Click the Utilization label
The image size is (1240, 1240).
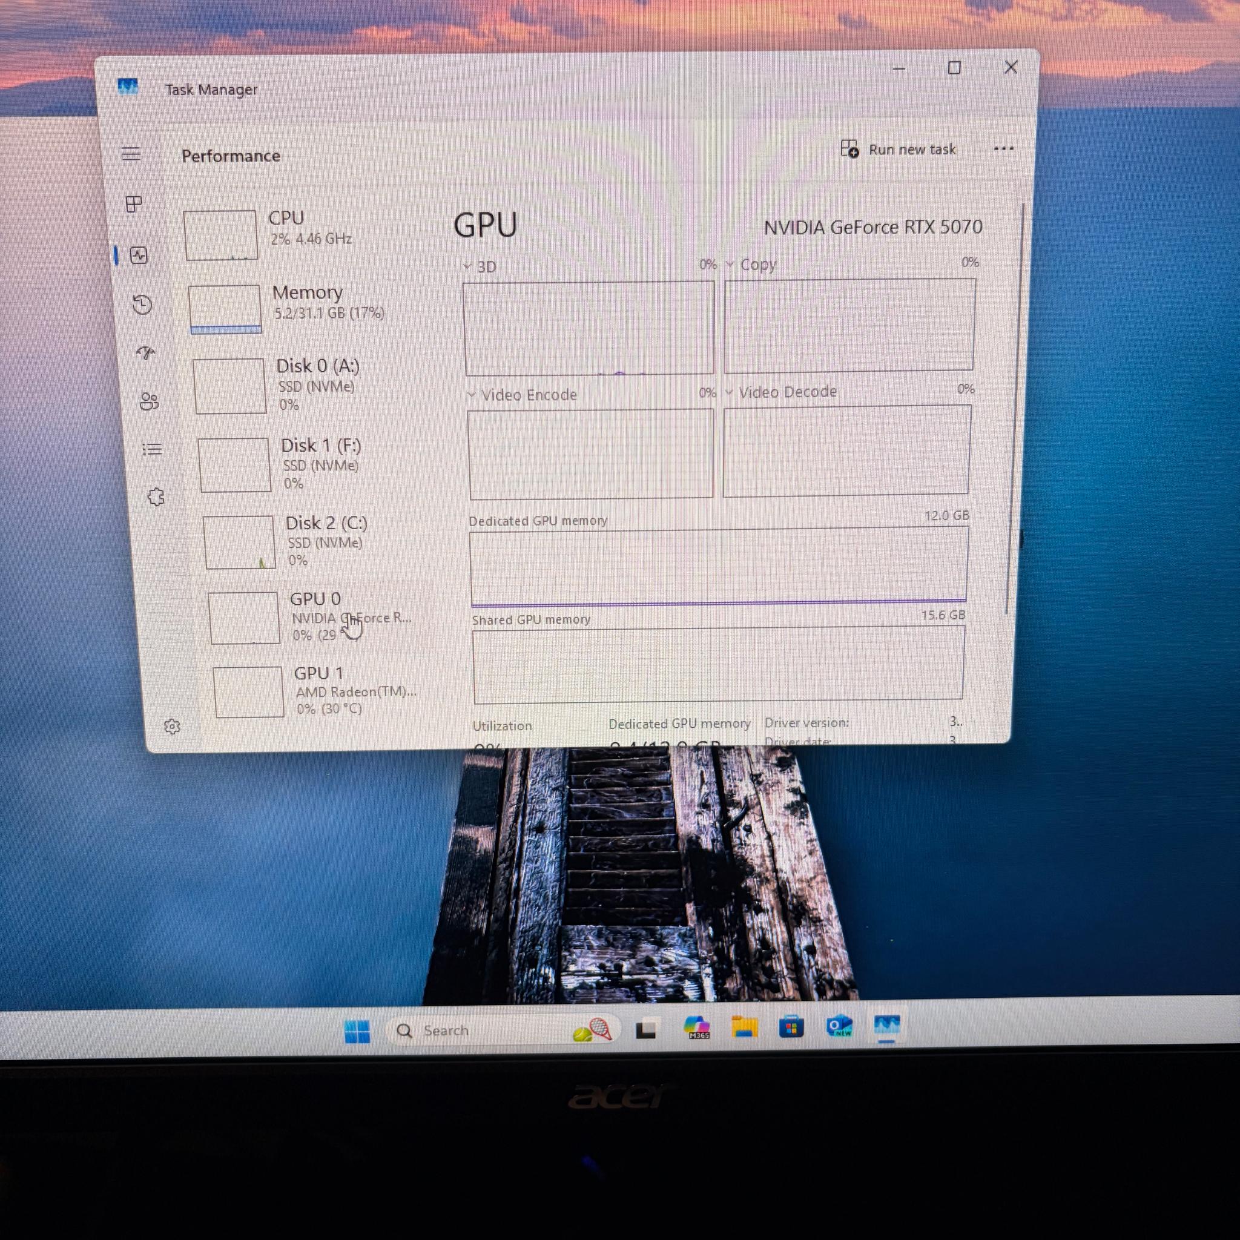pyautogui.click(x=502, y=726)
